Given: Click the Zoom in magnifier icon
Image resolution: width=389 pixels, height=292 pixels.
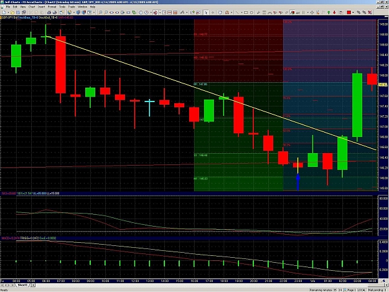Looking at the screenshot, I should tap(100, 12).
